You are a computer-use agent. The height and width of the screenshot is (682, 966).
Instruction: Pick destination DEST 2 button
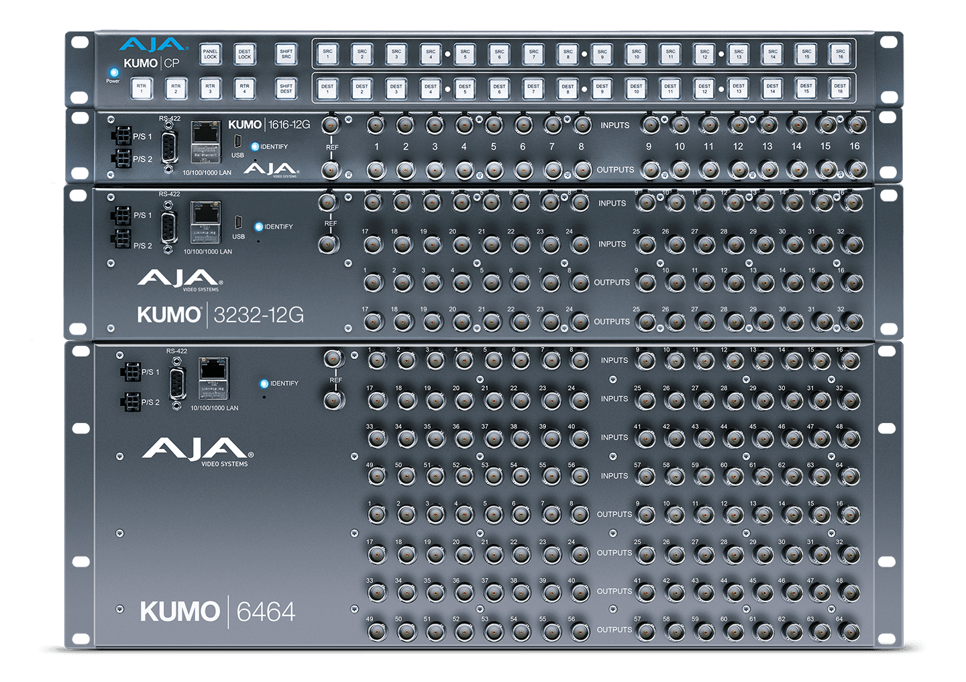click(x=362, y=89)
